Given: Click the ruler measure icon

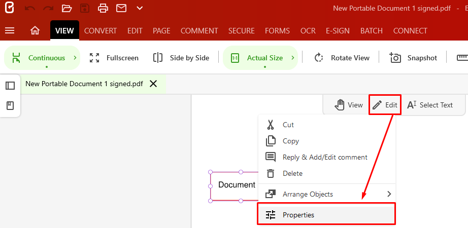Looking at the screenshot, I should [x=462, y=58].
